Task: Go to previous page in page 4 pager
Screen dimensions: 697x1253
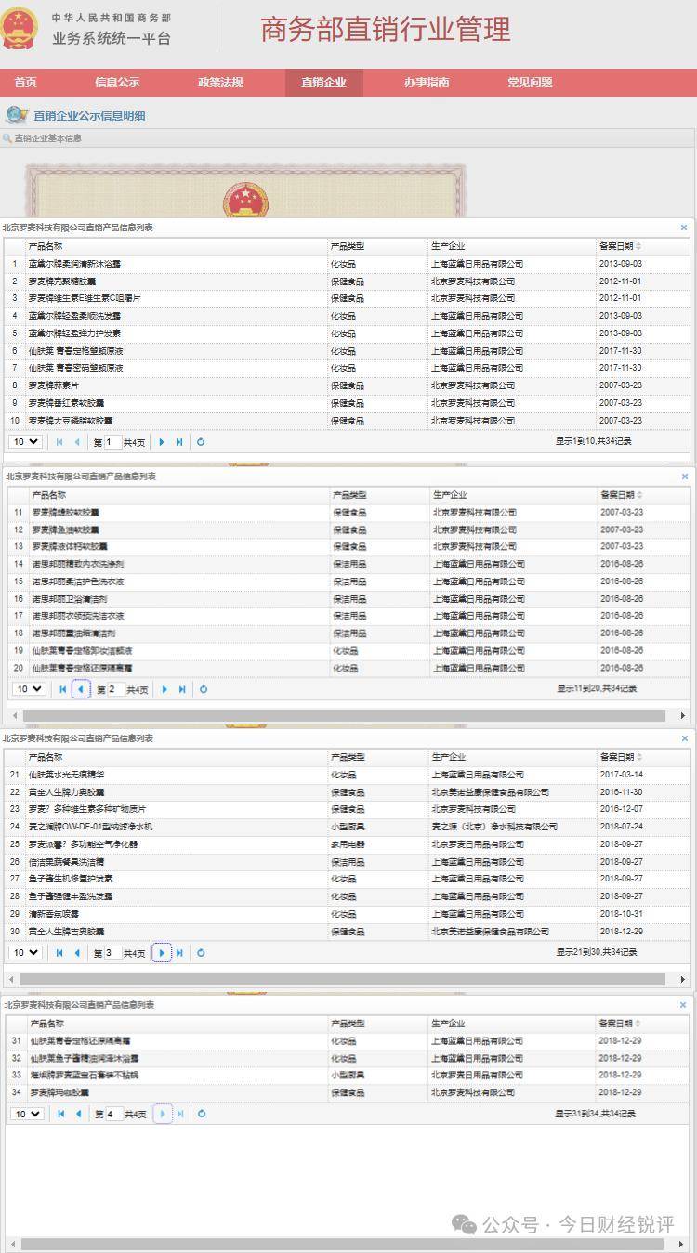Action: pos(78,1114)
